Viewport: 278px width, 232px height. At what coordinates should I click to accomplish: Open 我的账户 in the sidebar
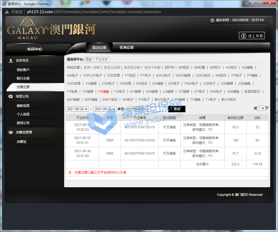(23, 70)
